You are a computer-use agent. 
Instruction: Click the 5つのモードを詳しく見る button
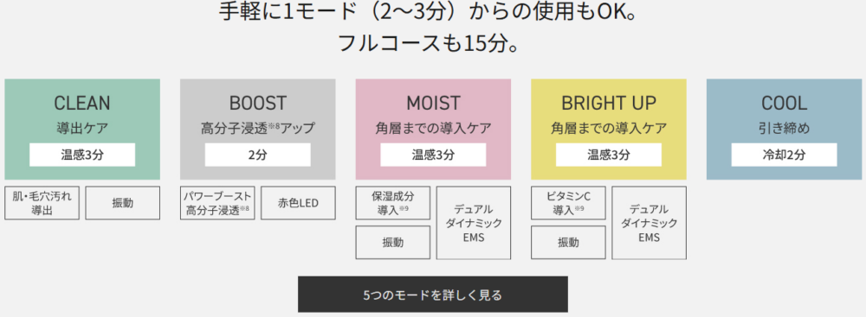pos(432,295)
